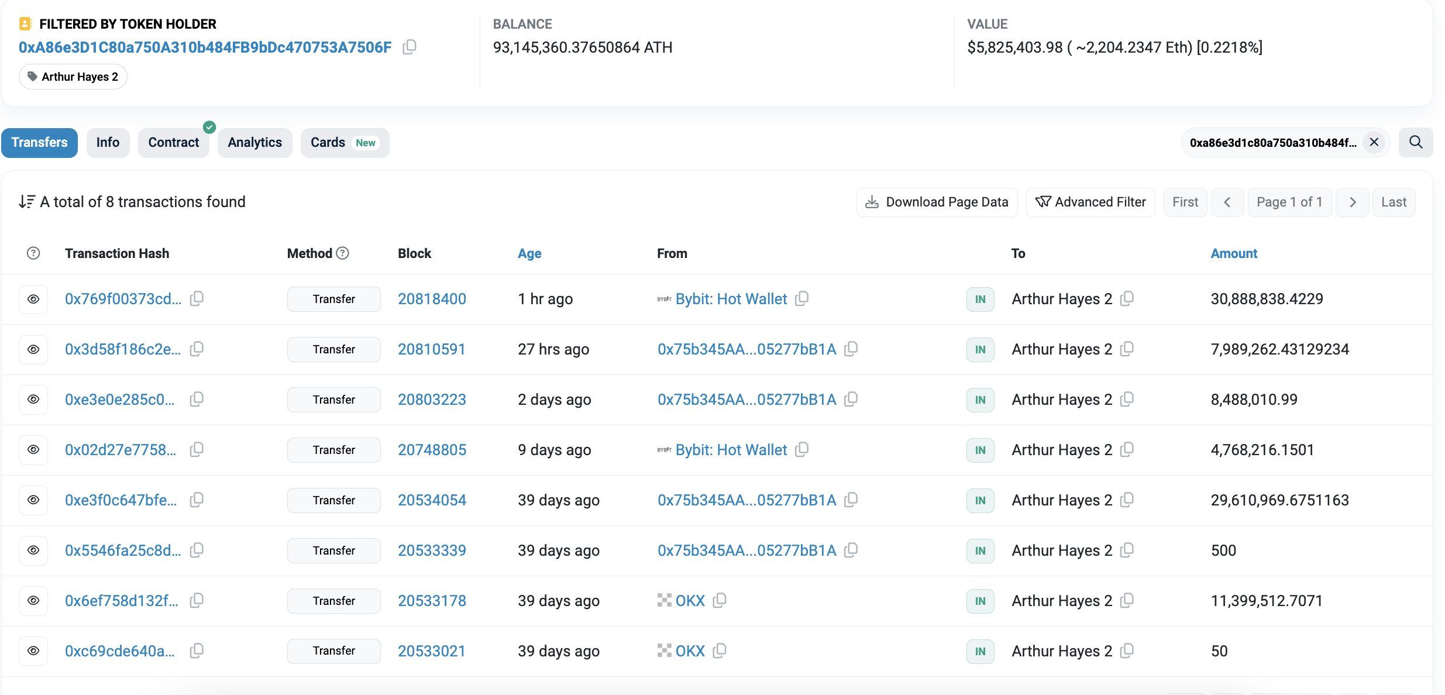The width and height of the screenshot is (1445, 695).
Task: Click the previous page chevron
Action: tap(1227, 202)
